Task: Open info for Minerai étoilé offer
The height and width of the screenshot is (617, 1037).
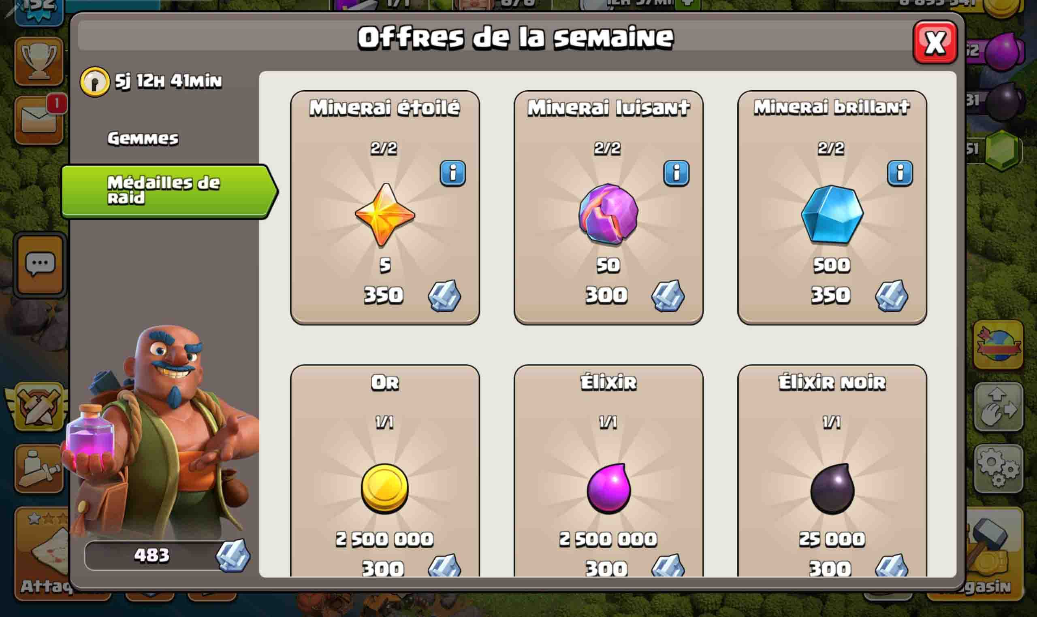Action: click(x=452, y=173)
